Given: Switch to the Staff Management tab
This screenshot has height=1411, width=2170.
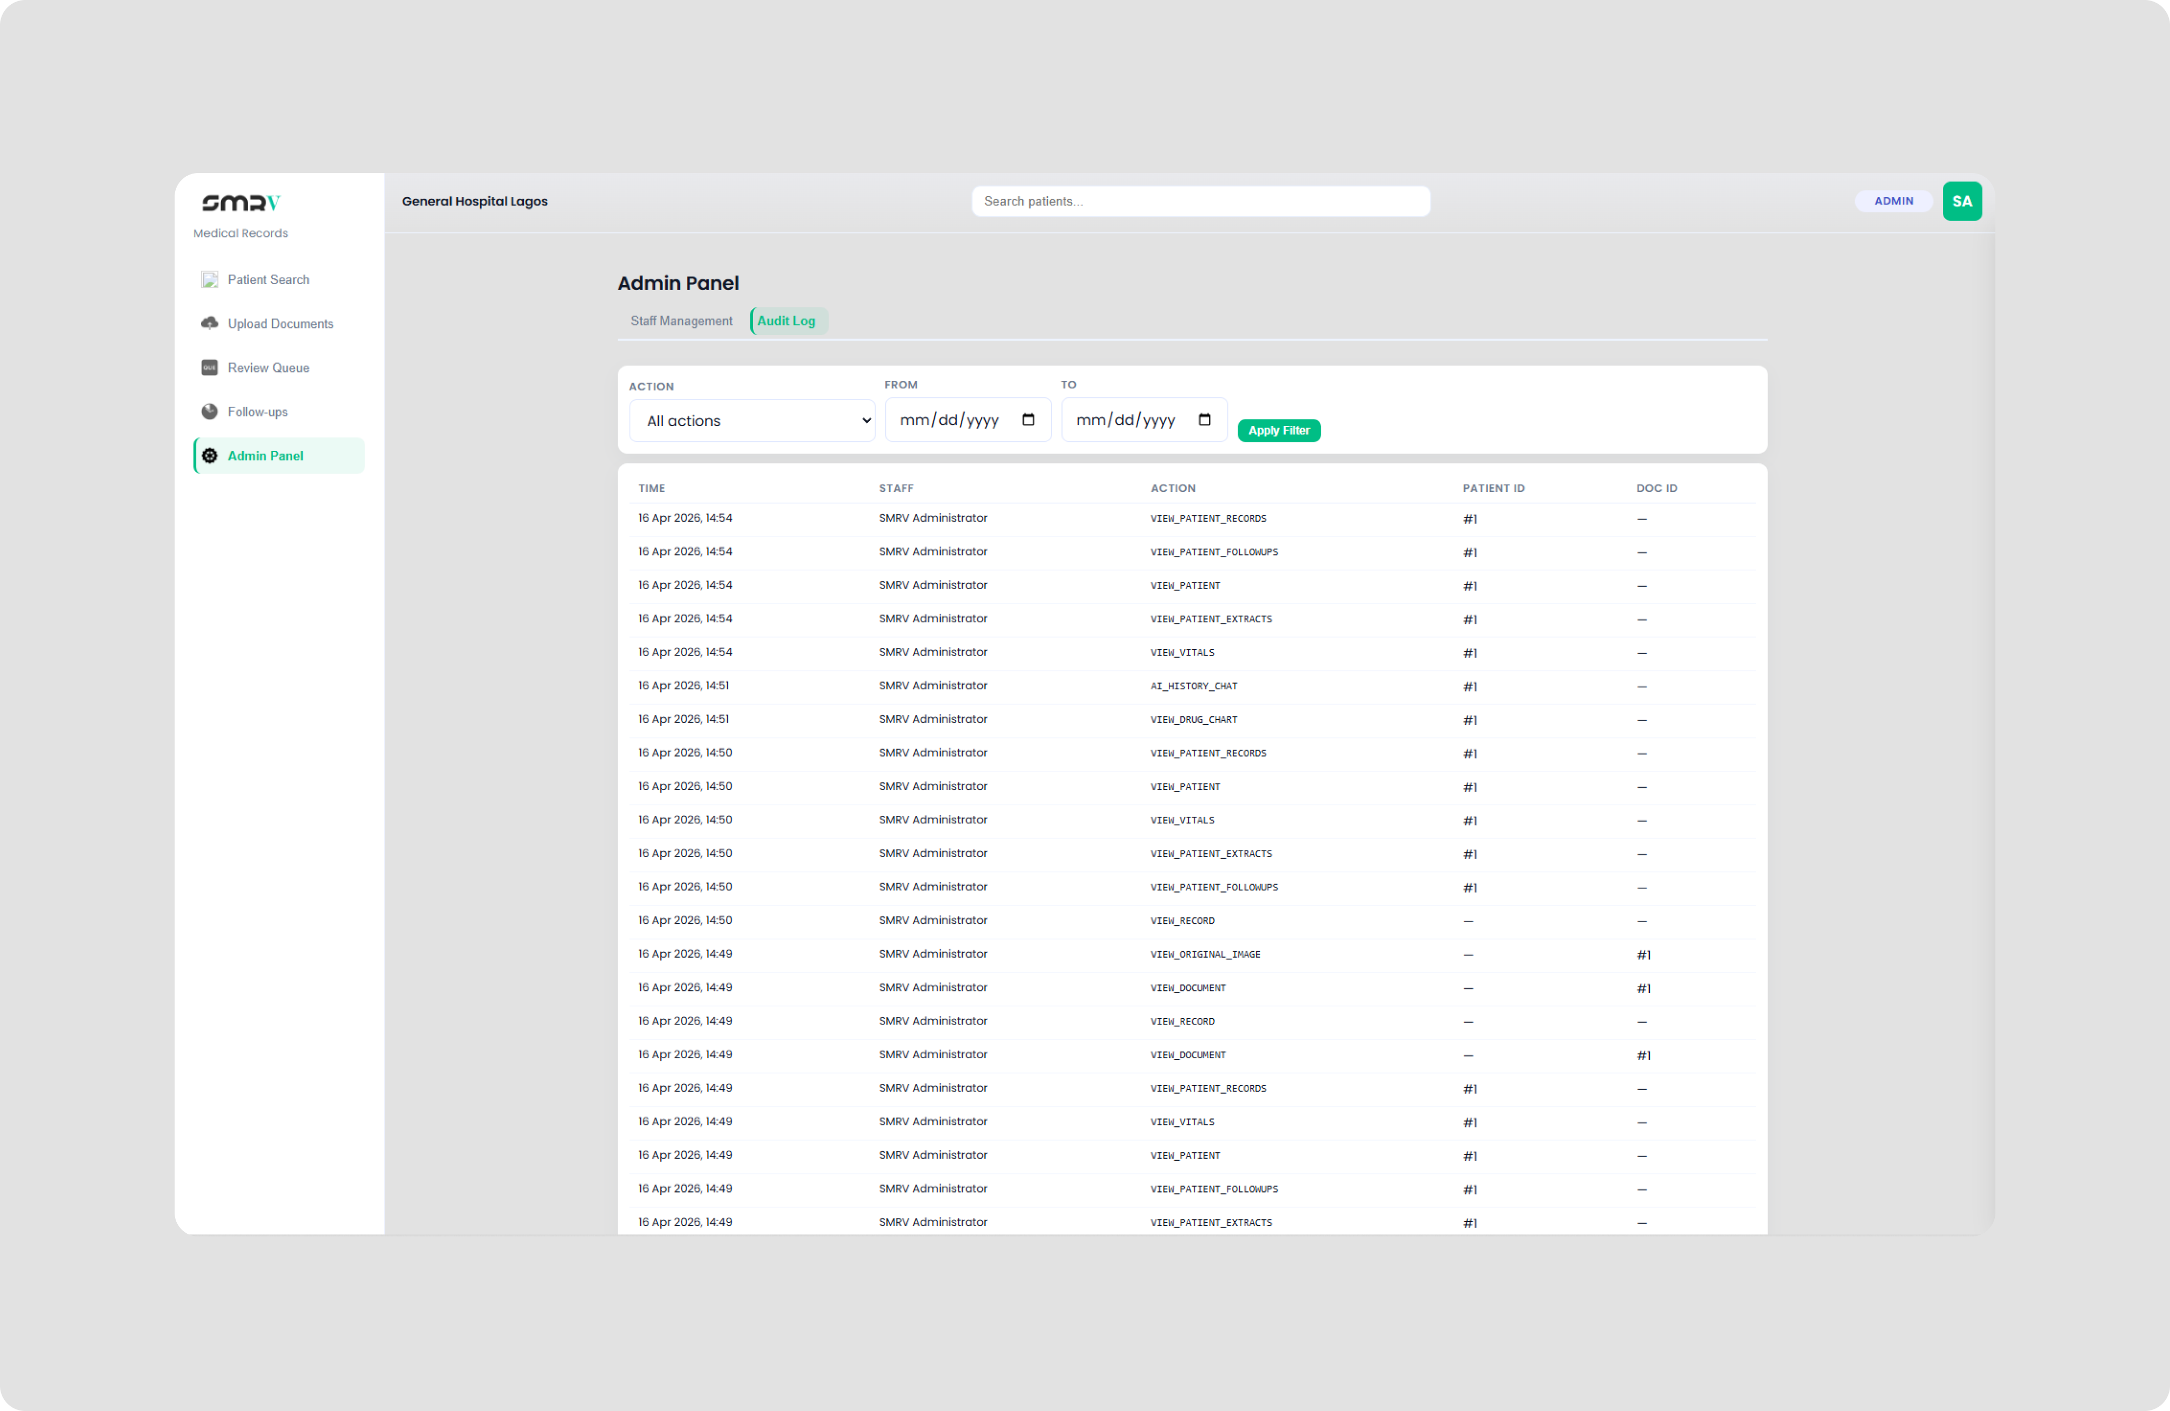Looking at the screenshot, I should coord(681,321).
